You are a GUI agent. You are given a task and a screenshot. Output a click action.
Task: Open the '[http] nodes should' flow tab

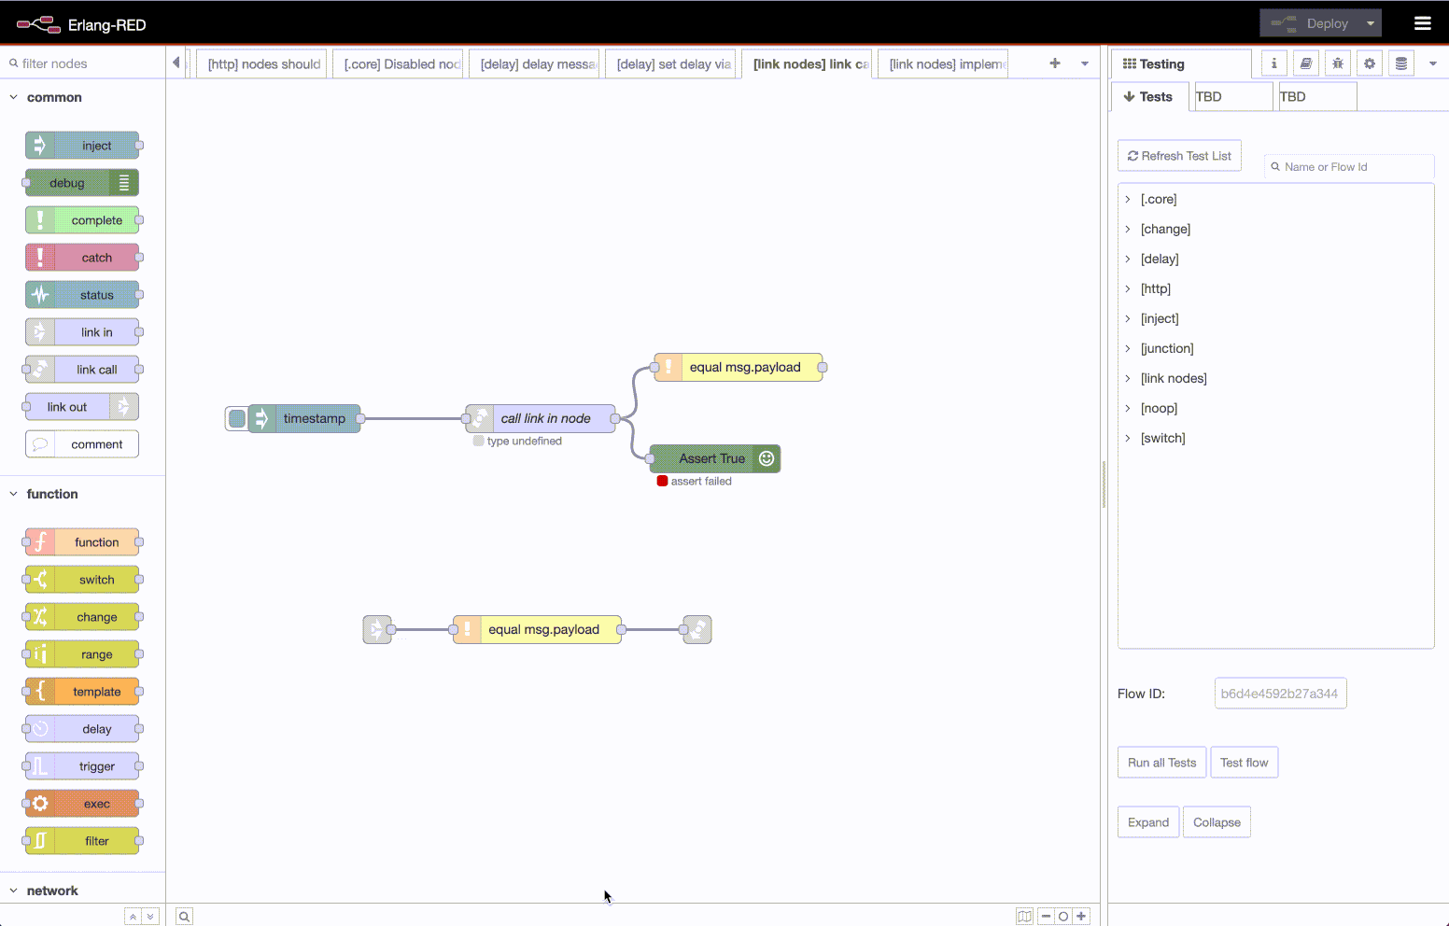coord(262,63)
